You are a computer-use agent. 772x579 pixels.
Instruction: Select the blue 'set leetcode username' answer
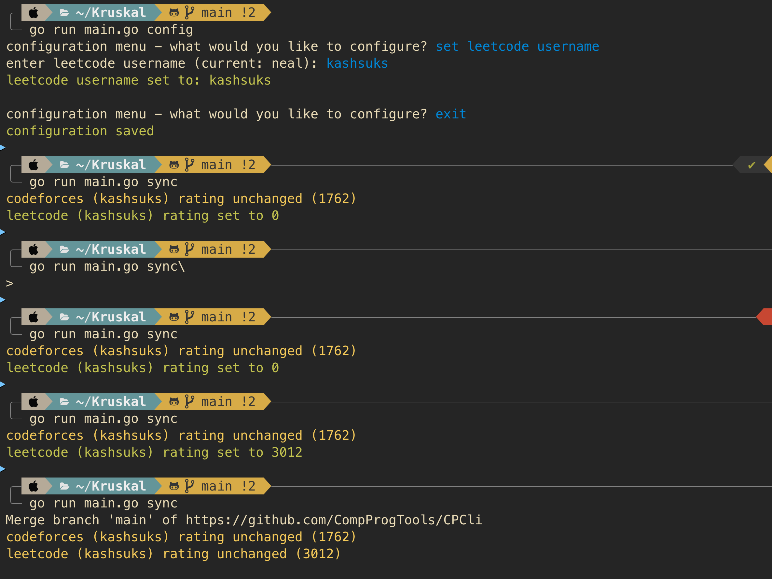point(517,47)
